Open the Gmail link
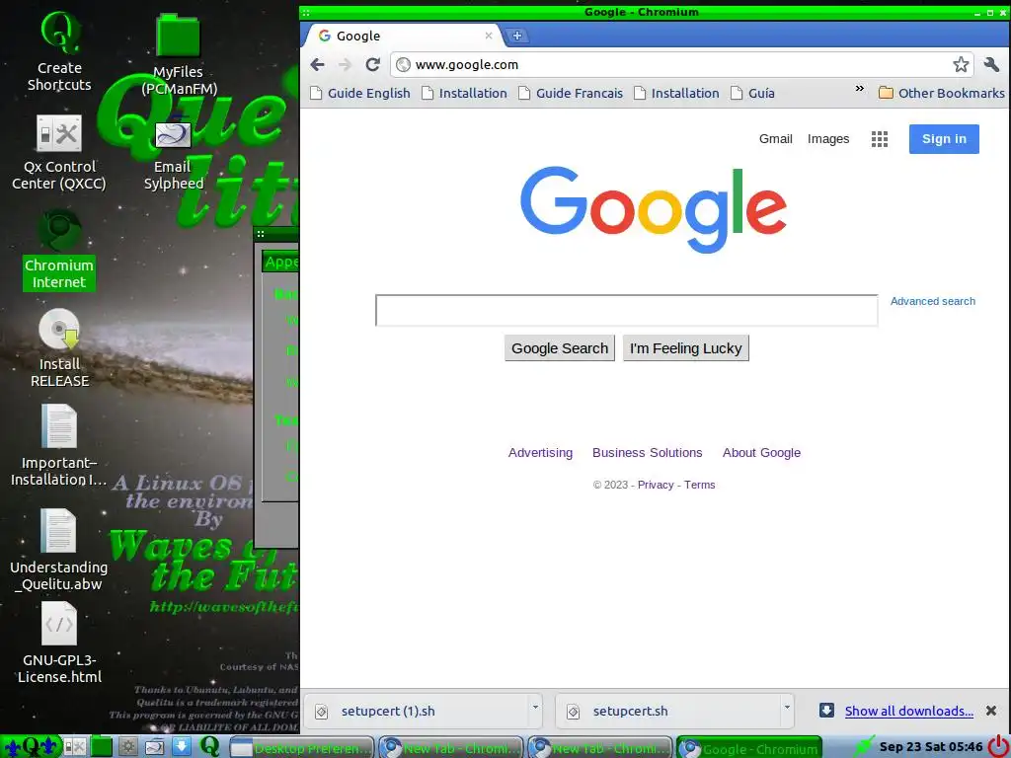The width and height of the screenshot is (1011, 758). coord(776,138)
